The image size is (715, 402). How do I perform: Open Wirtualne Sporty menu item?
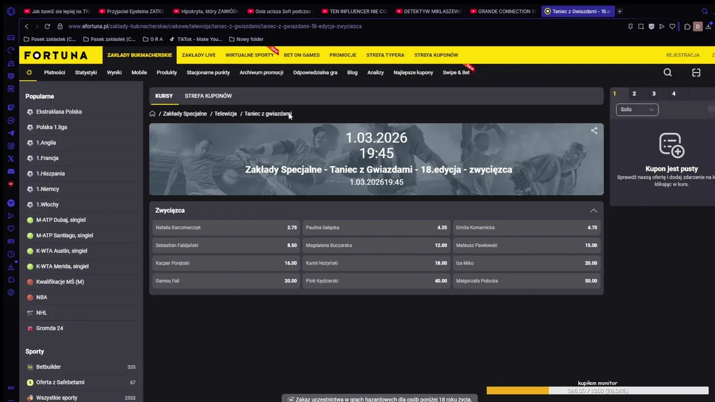pyautogui.click(x=250, y=55)
